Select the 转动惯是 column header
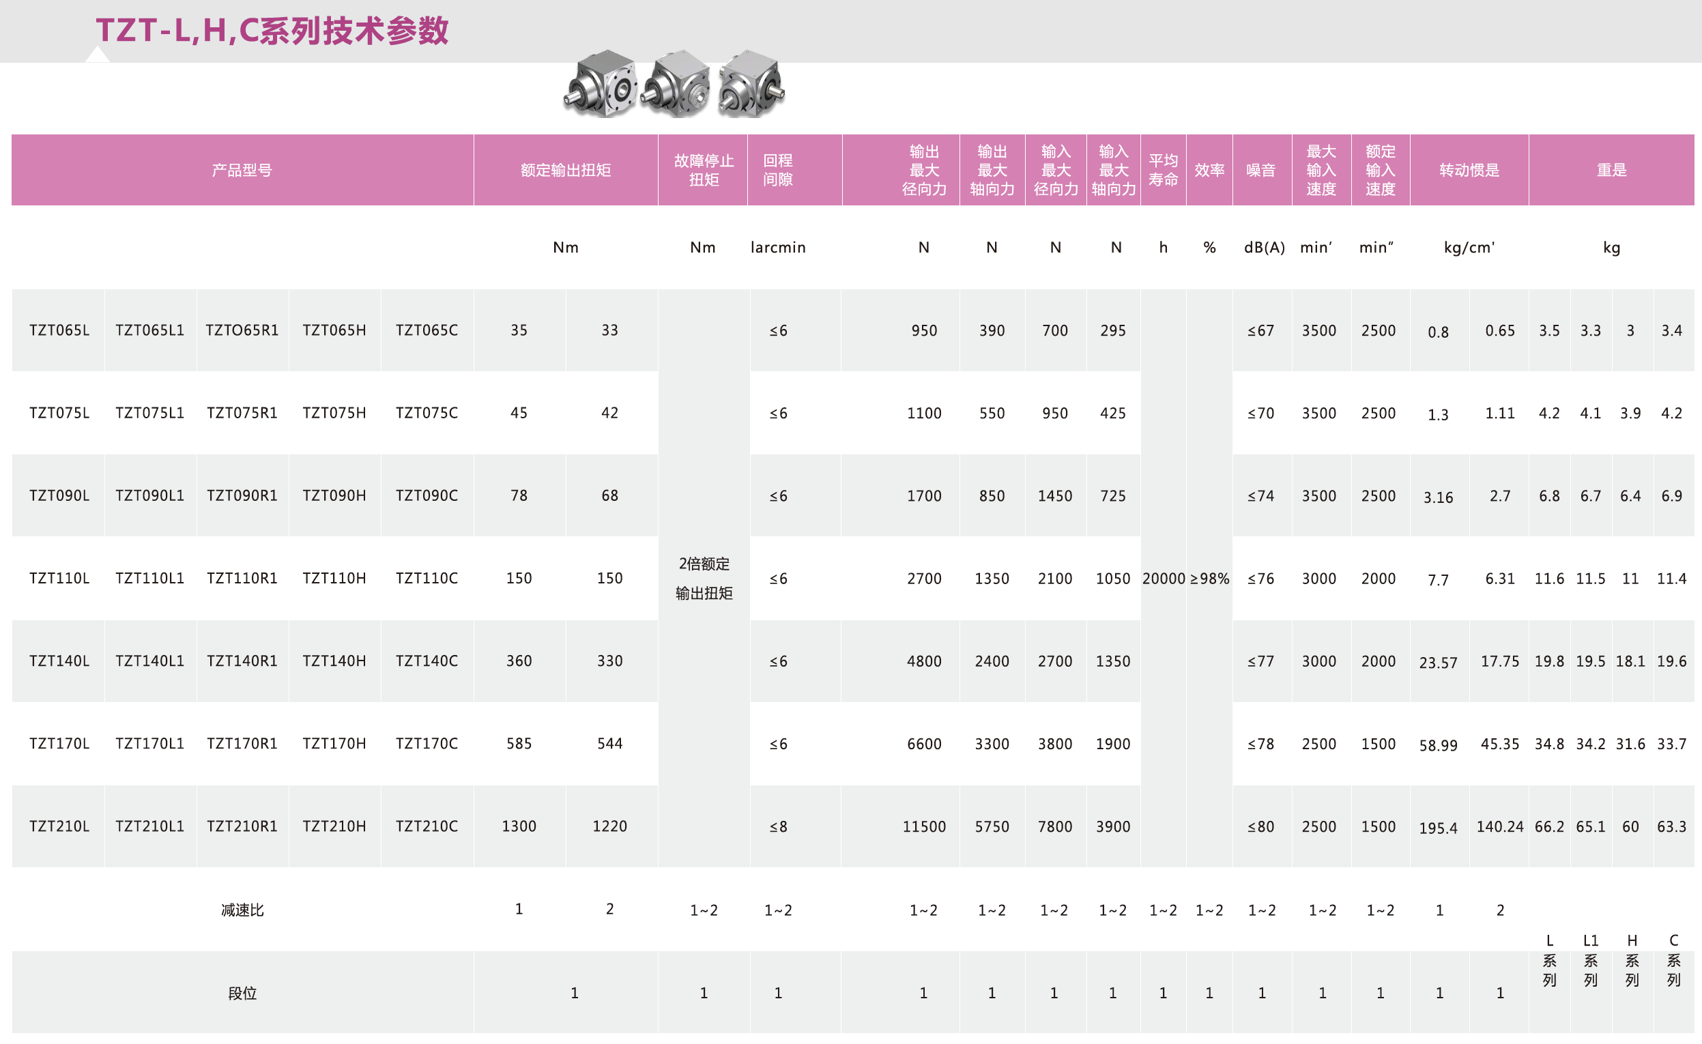 (1469, 170)
